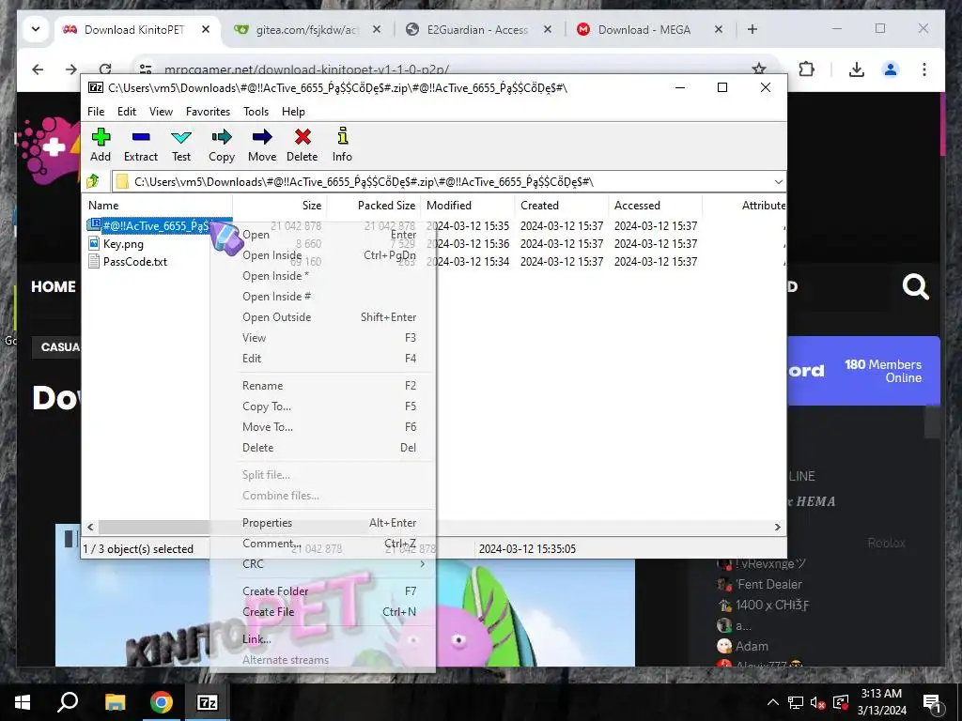Choose Copy To... in context menu
The height and width of the screenshot is (721, 962).
[x=329, y=407]
